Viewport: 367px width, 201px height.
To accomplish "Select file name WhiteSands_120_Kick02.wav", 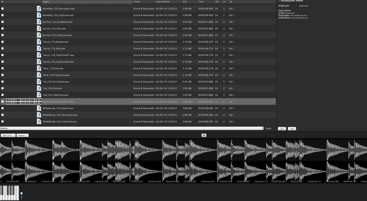I will [x=58, y=108].
